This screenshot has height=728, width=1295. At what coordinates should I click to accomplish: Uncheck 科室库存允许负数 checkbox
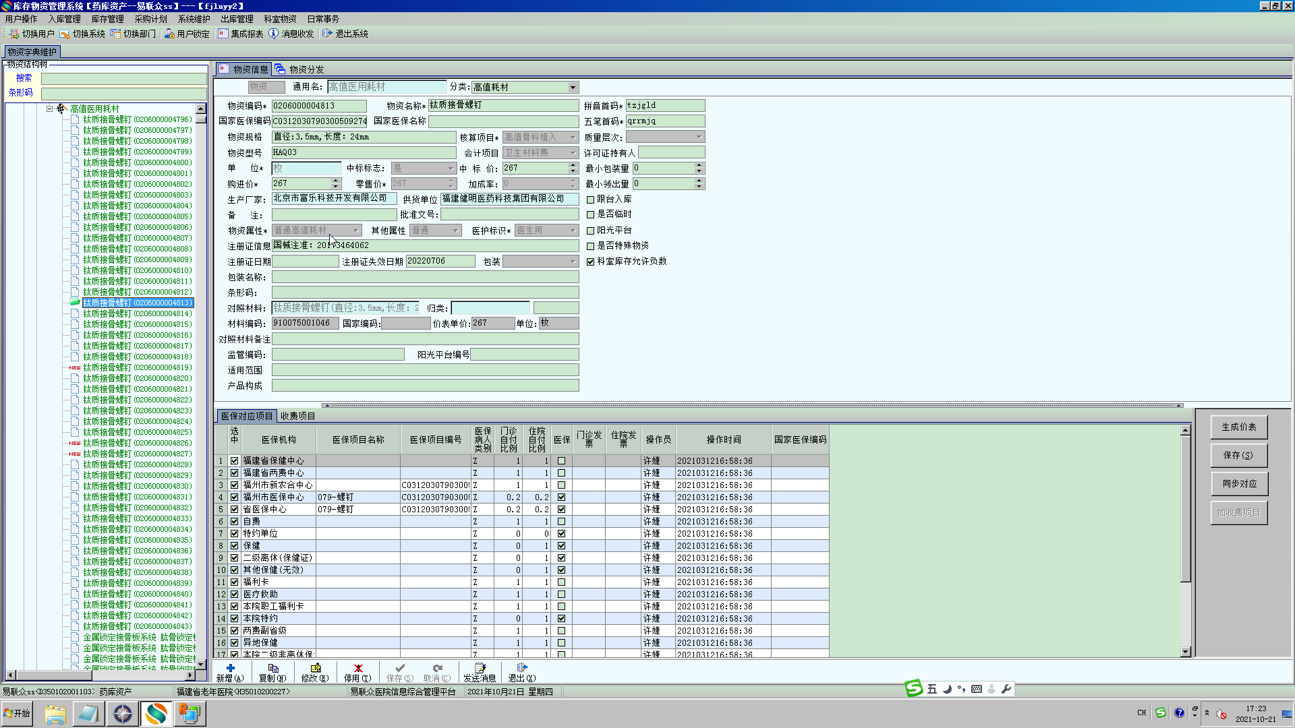tap(591, 262)
